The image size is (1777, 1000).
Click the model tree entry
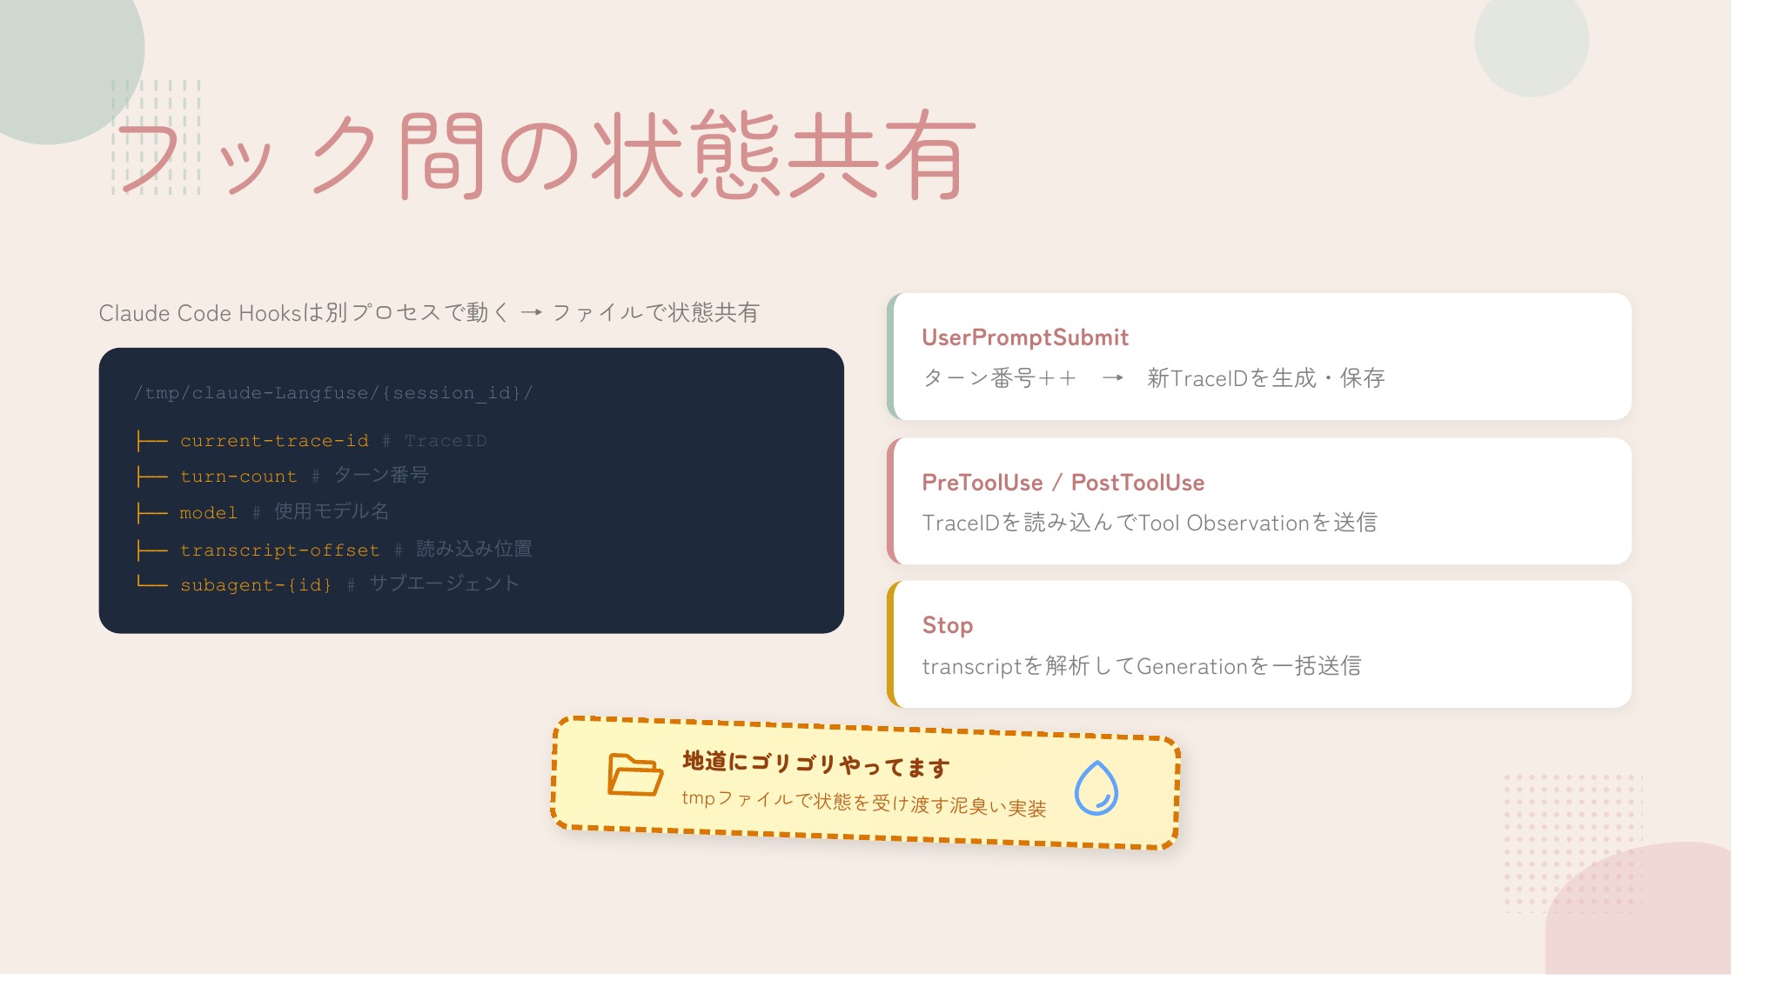(208, 513)
